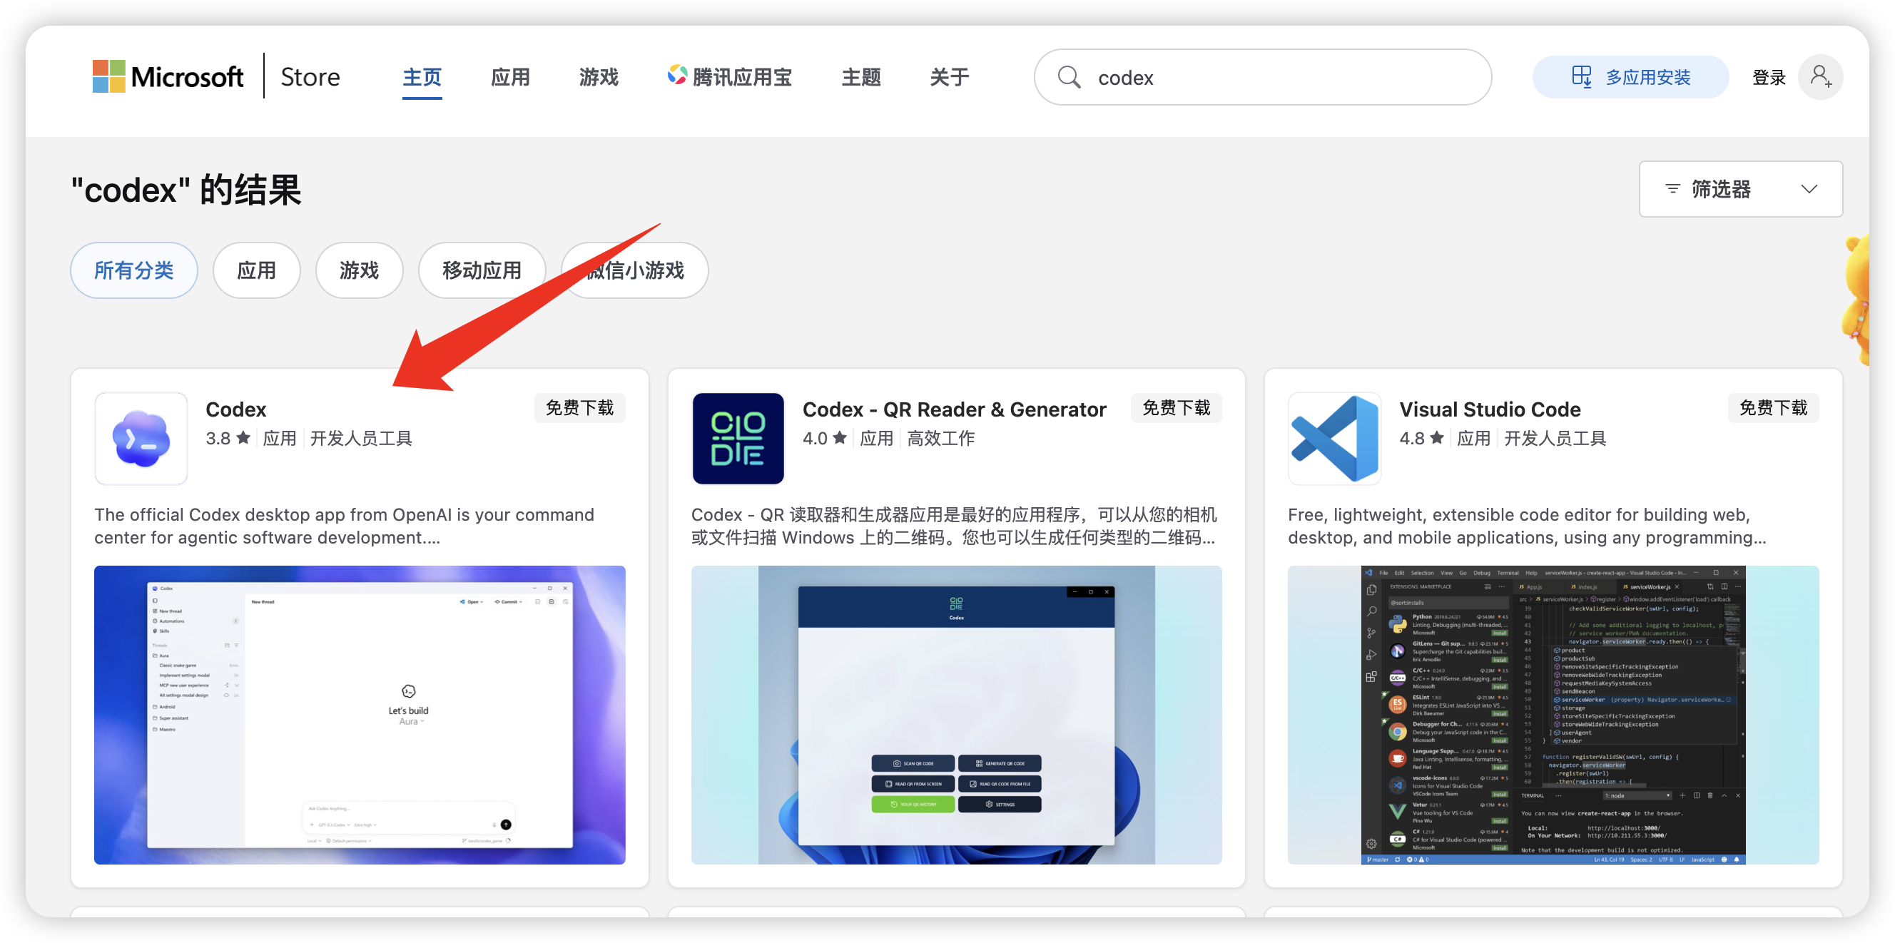Click the QR Reader description text
The height and width of the screenshot is (943, 1895).
click(x=953, y=526)
